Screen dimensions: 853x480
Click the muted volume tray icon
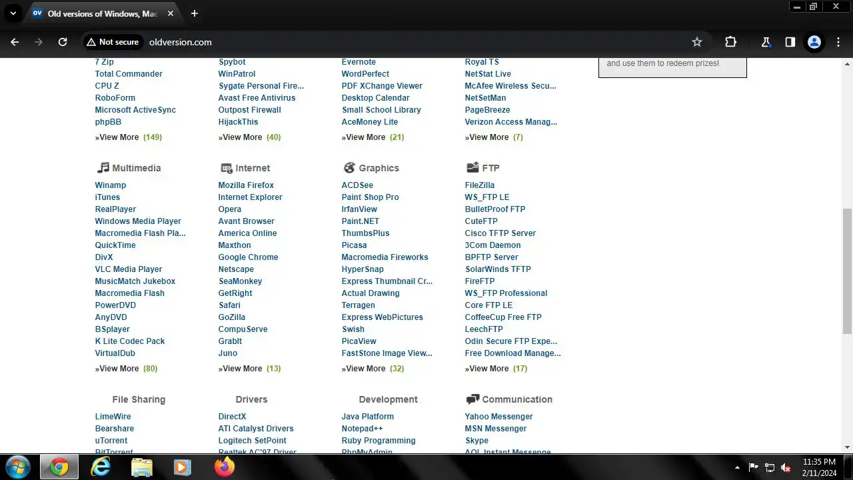point(786,467)
